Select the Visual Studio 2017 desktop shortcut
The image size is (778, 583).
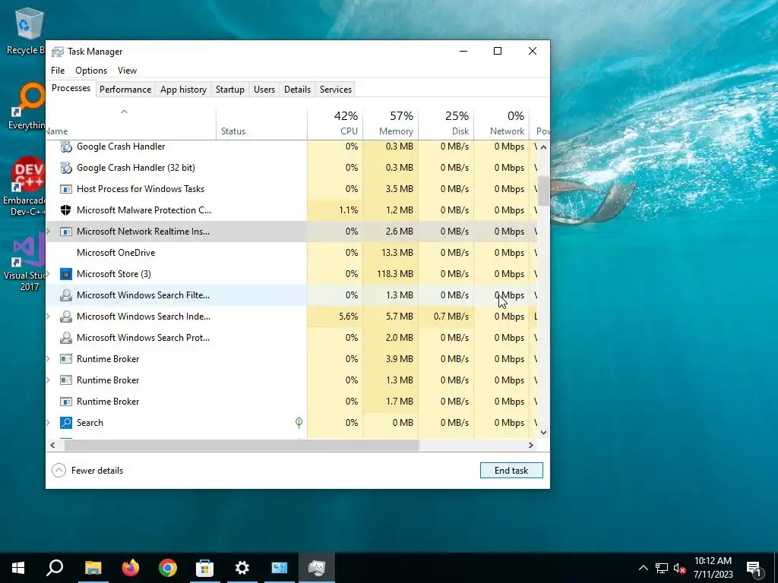click(x=25, y=263)
